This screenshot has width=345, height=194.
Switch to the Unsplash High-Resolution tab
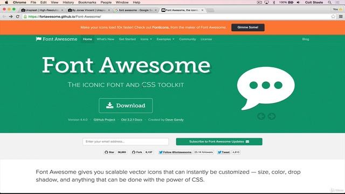pyautogui.click(x=42, y=10)
